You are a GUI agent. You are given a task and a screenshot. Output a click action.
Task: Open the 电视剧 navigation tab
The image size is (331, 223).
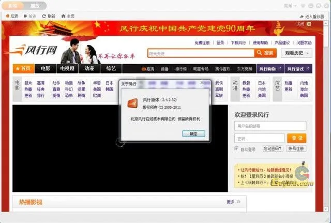[67, 69]
